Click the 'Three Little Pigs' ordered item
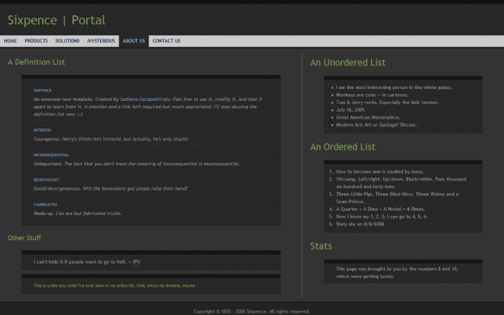The height and width of the screenshot is (315, 504). click(x=397, y=197)
